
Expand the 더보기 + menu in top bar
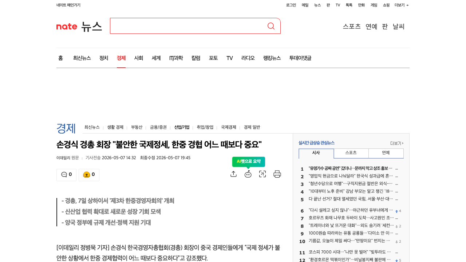point(402,5)
